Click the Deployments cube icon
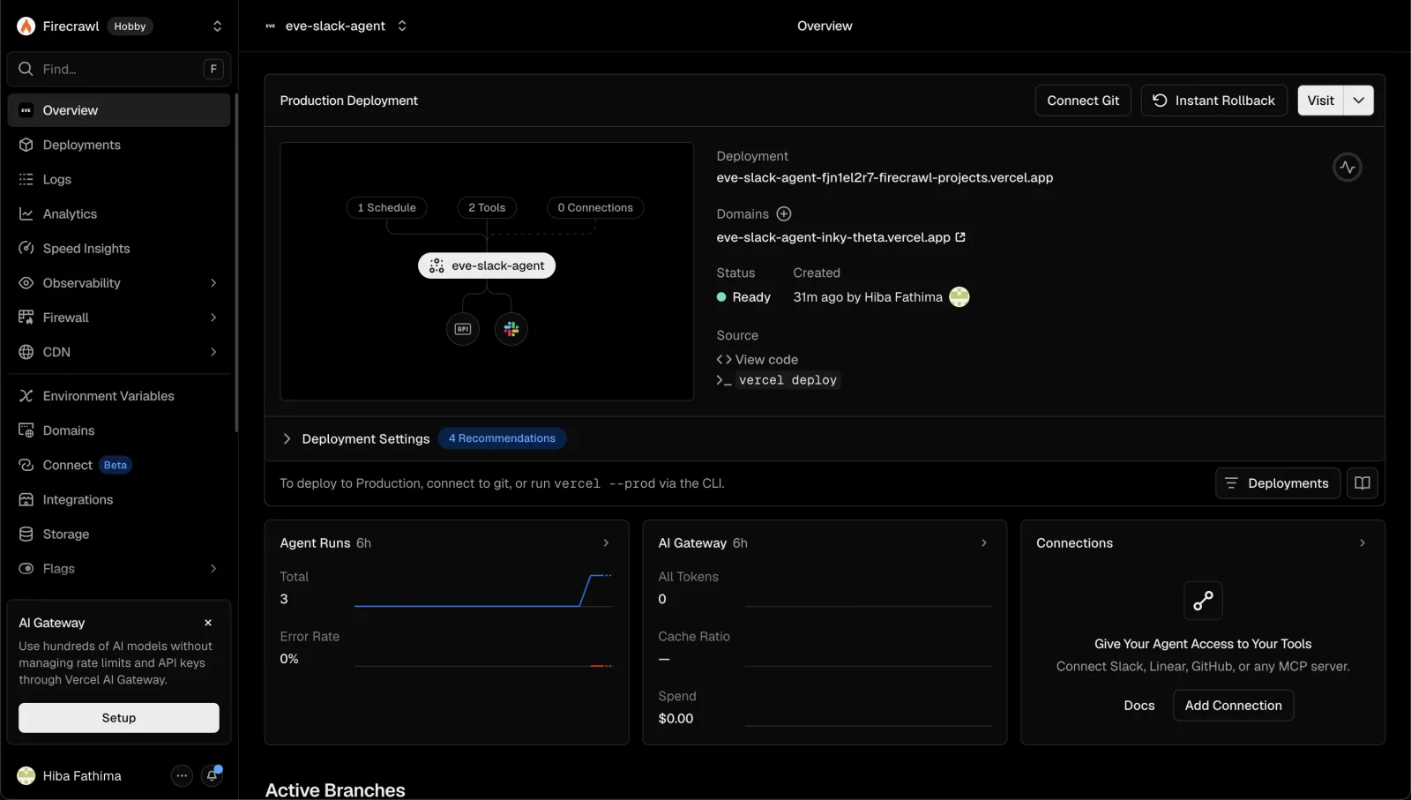This screenshot has height=800, width=1411. pos(26,145)
